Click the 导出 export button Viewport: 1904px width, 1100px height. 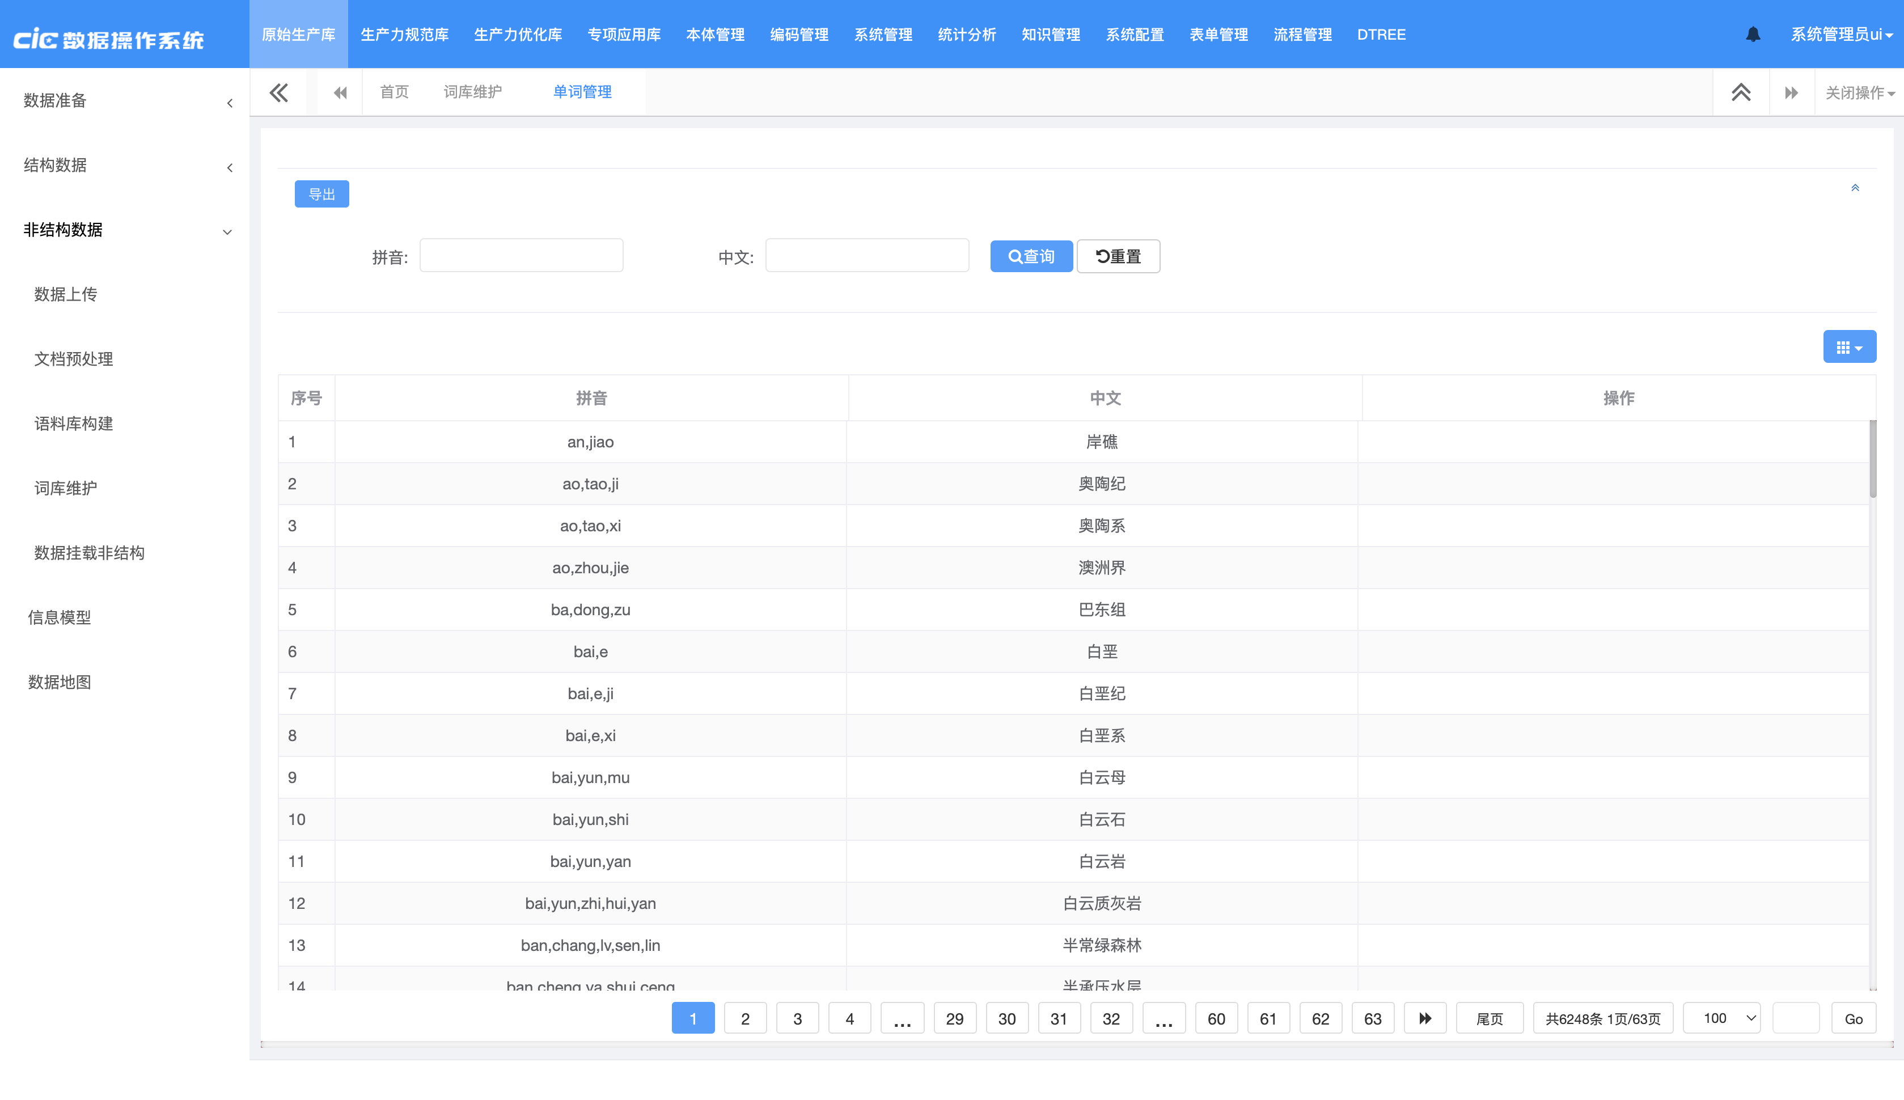321,194
